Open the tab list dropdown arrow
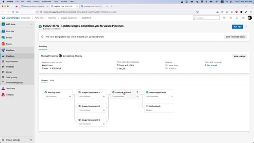Image resolution: width=254 pixels, height=143 pixels. [246, 6]
